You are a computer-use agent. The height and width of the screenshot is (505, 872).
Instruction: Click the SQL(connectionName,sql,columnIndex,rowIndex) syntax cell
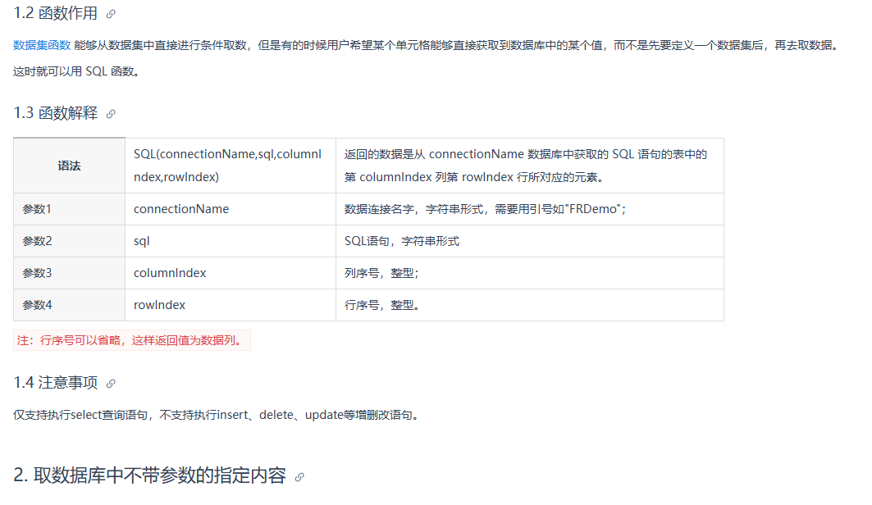click(x=231, y=166)
